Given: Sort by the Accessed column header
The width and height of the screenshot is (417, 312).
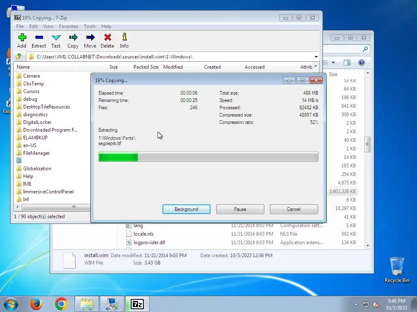Looking at the screenshot, I should click(262, 67).
